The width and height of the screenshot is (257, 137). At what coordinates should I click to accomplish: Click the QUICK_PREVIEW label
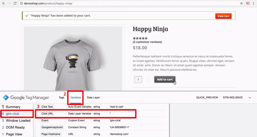click(x=207, y=98)
